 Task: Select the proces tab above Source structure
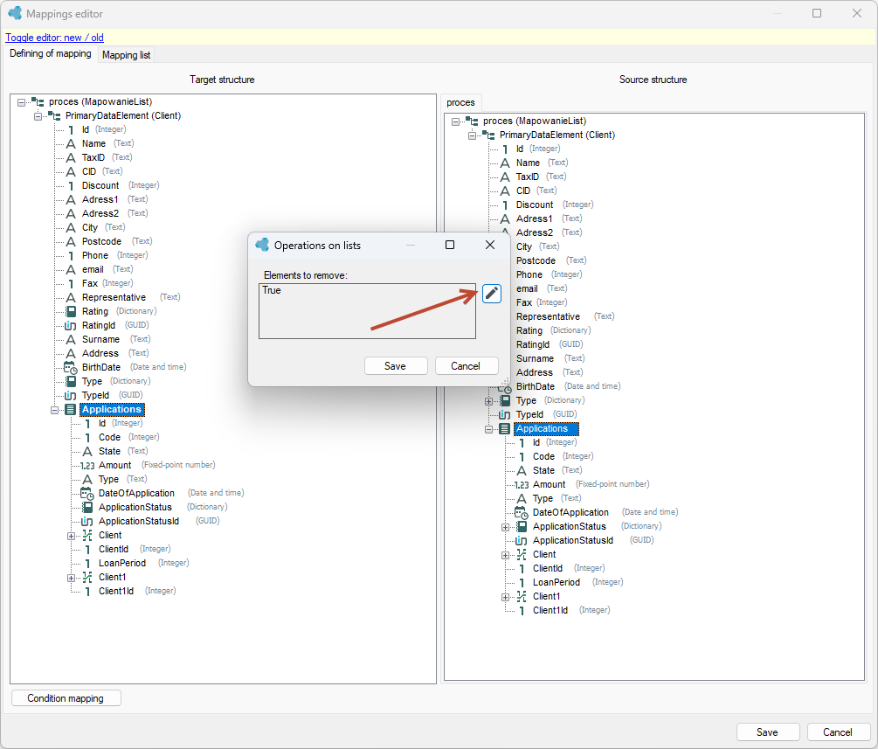pos(460,102)
